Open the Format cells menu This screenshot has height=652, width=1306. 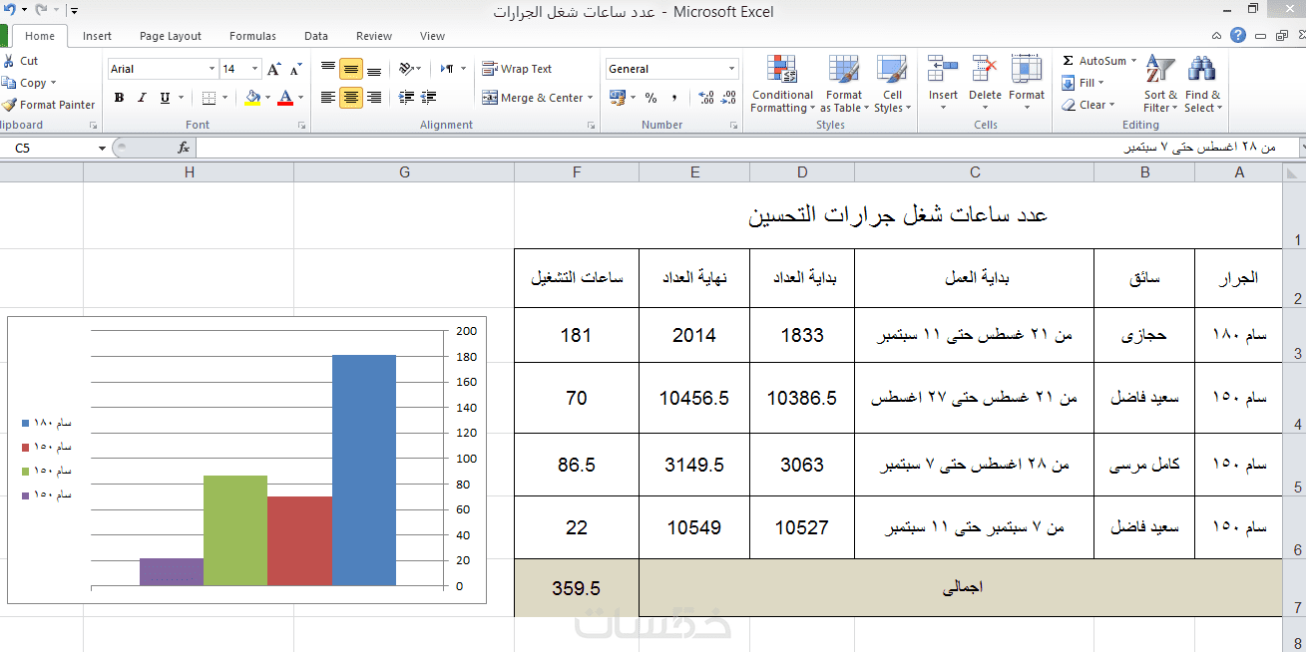1027,85
